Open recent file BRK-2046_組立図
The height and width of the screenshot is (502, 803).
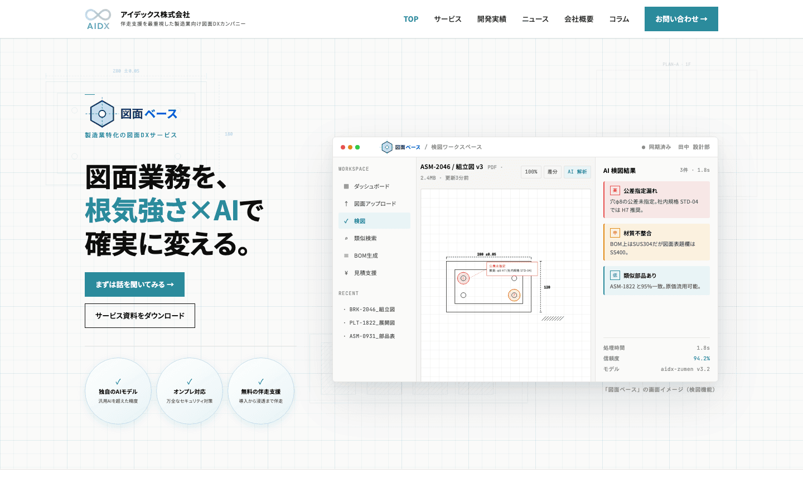372,310
